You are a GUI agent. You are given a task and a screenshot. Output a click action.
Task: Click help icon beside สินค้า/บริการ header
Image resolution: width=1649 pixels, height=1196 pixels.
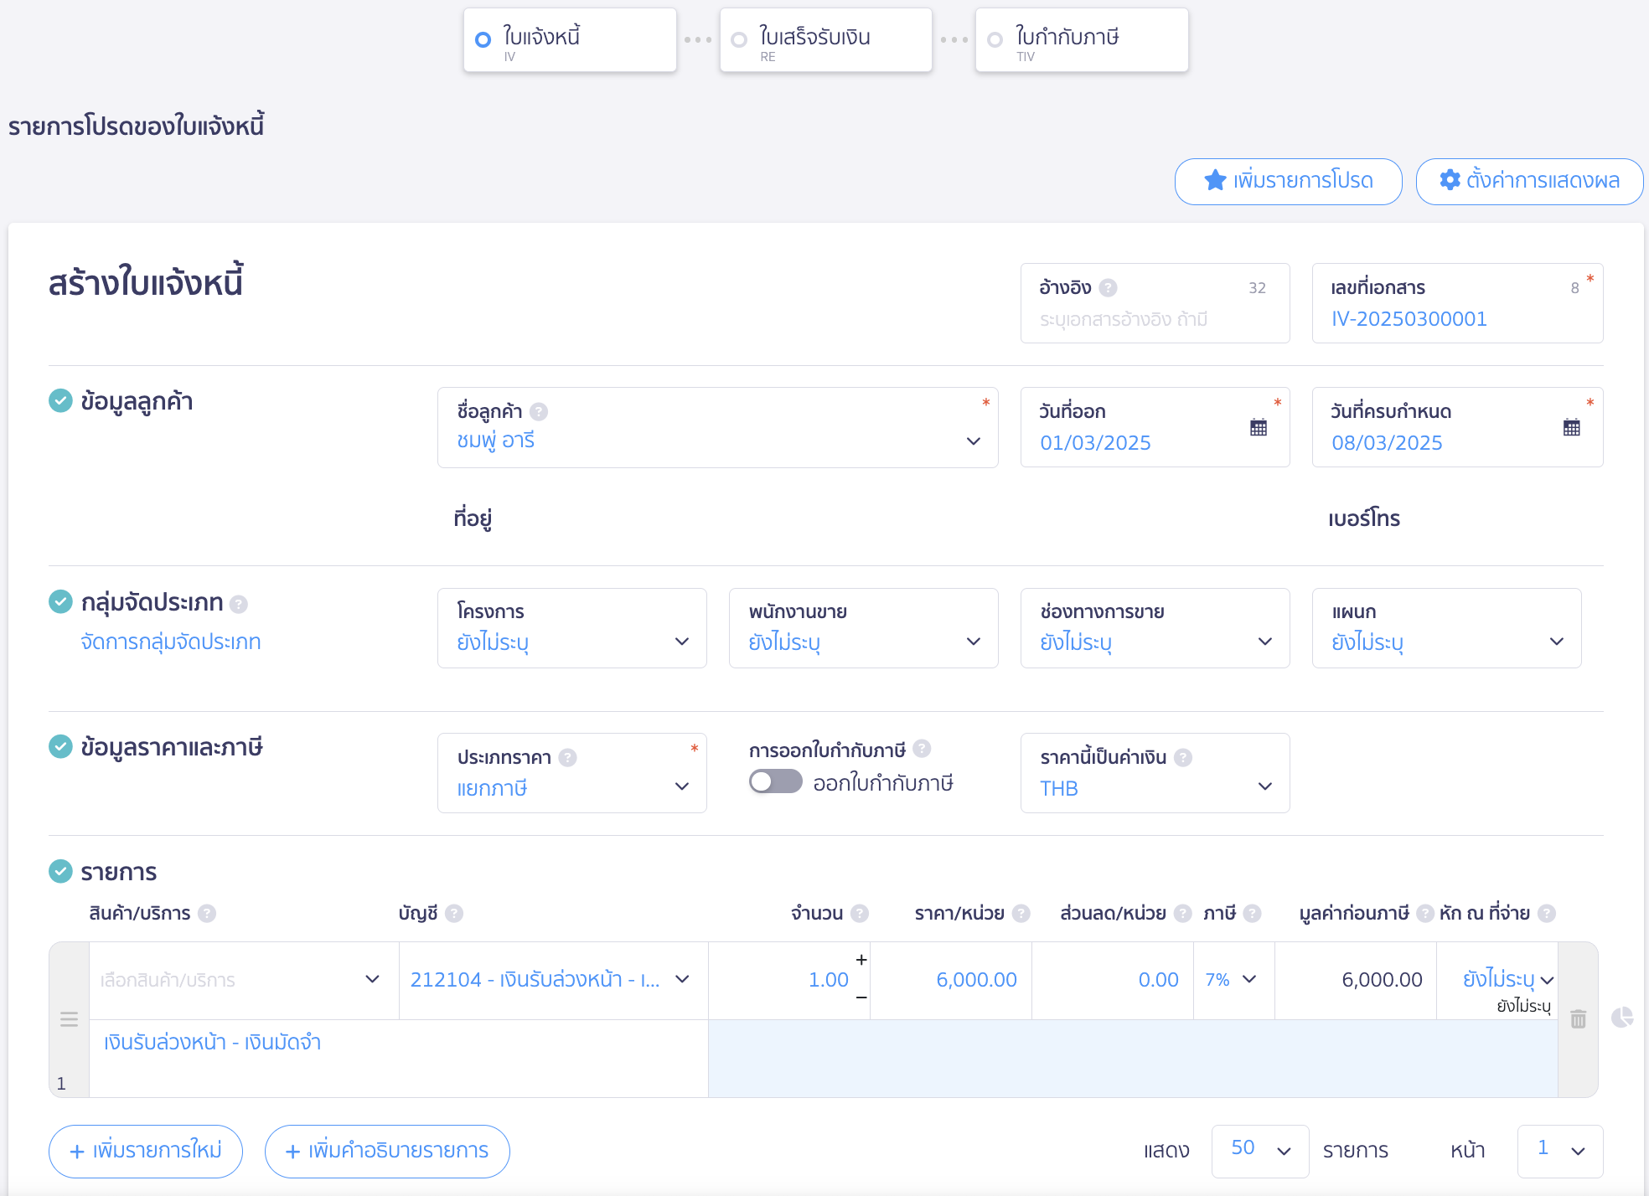[207, 914]
